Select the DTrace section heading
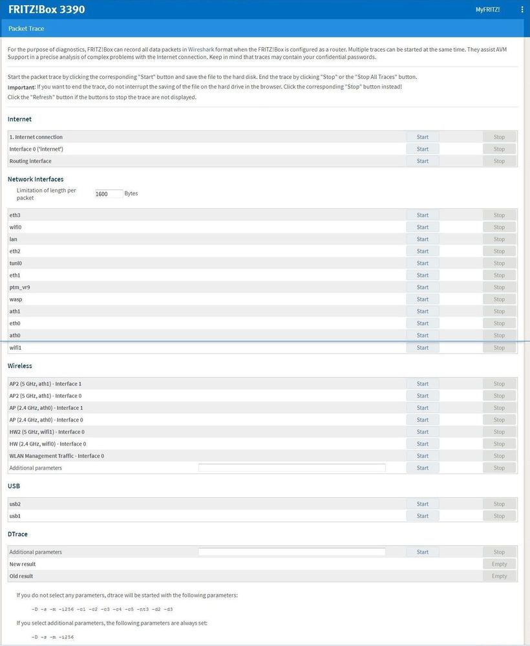The width and height of the screenshot is (530, 646). pos(17,534)
